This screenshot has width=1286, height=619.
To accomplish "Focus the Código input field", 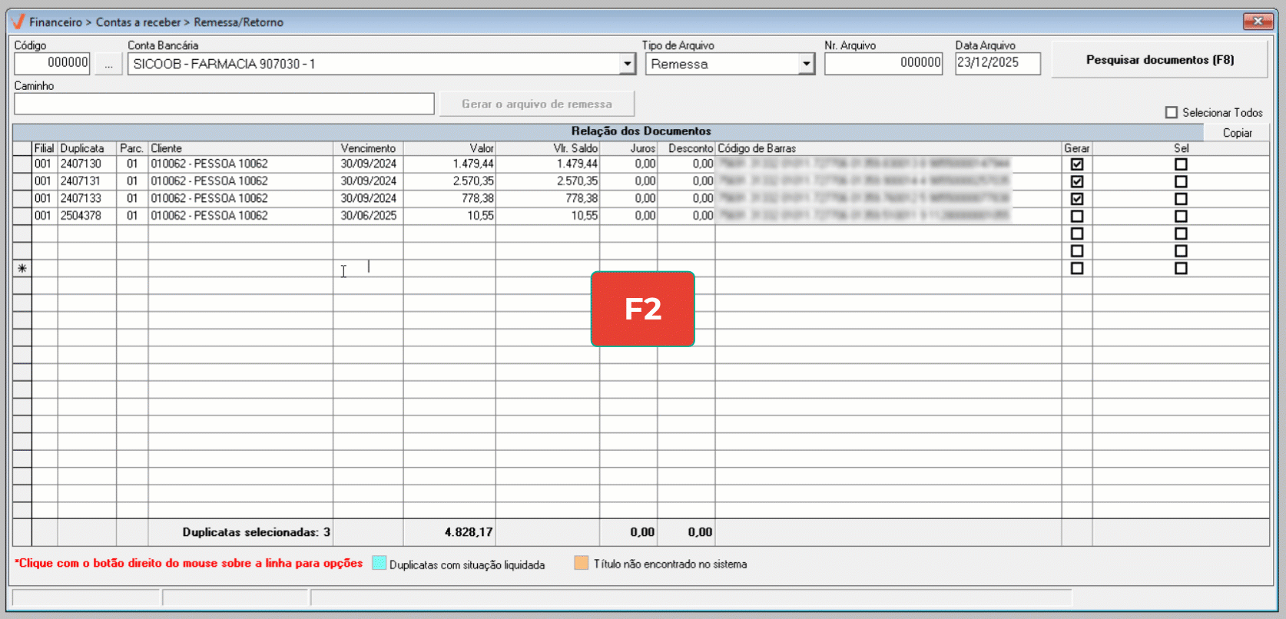I will tap(52, 63).
